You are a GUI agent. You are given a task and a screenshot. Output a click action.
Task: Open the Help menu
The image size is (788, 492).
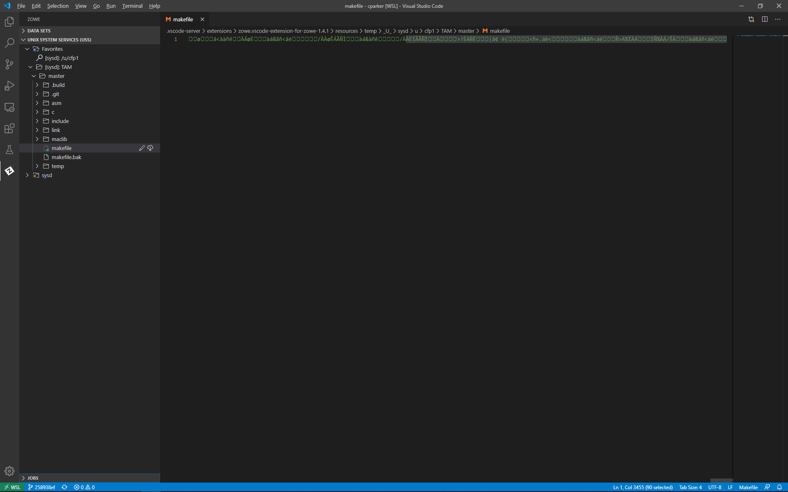click(x=154, y=6)
